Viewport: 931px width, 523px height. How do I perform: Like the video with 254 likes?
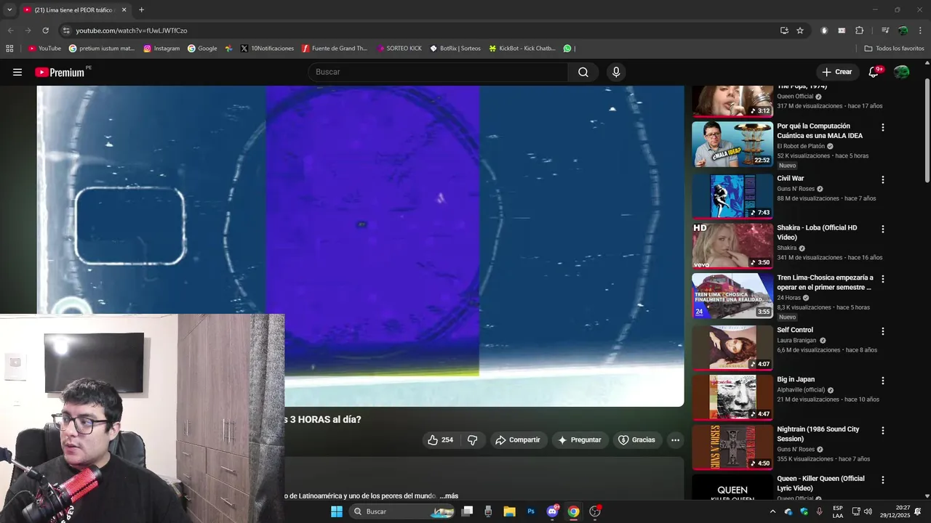click(440, 440)
